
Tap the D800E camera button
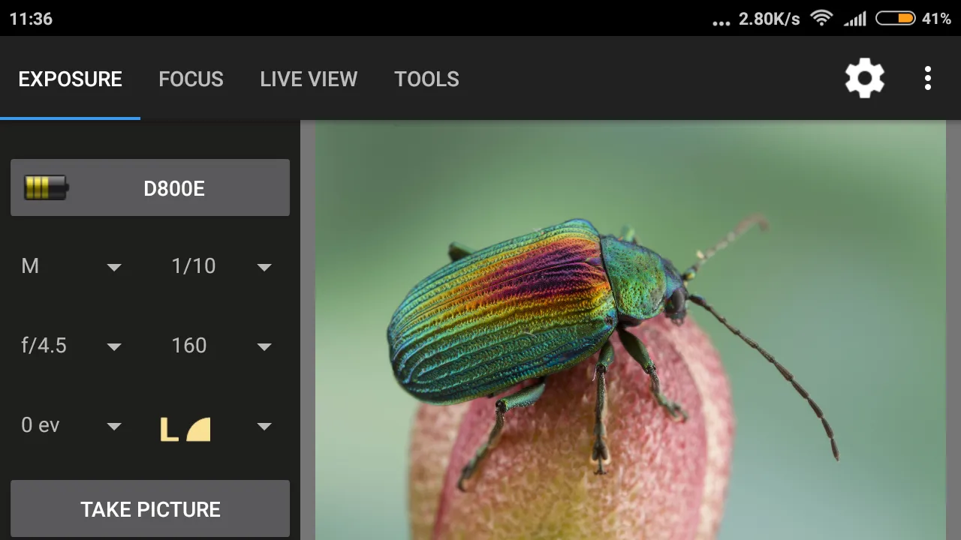(150, 187)
